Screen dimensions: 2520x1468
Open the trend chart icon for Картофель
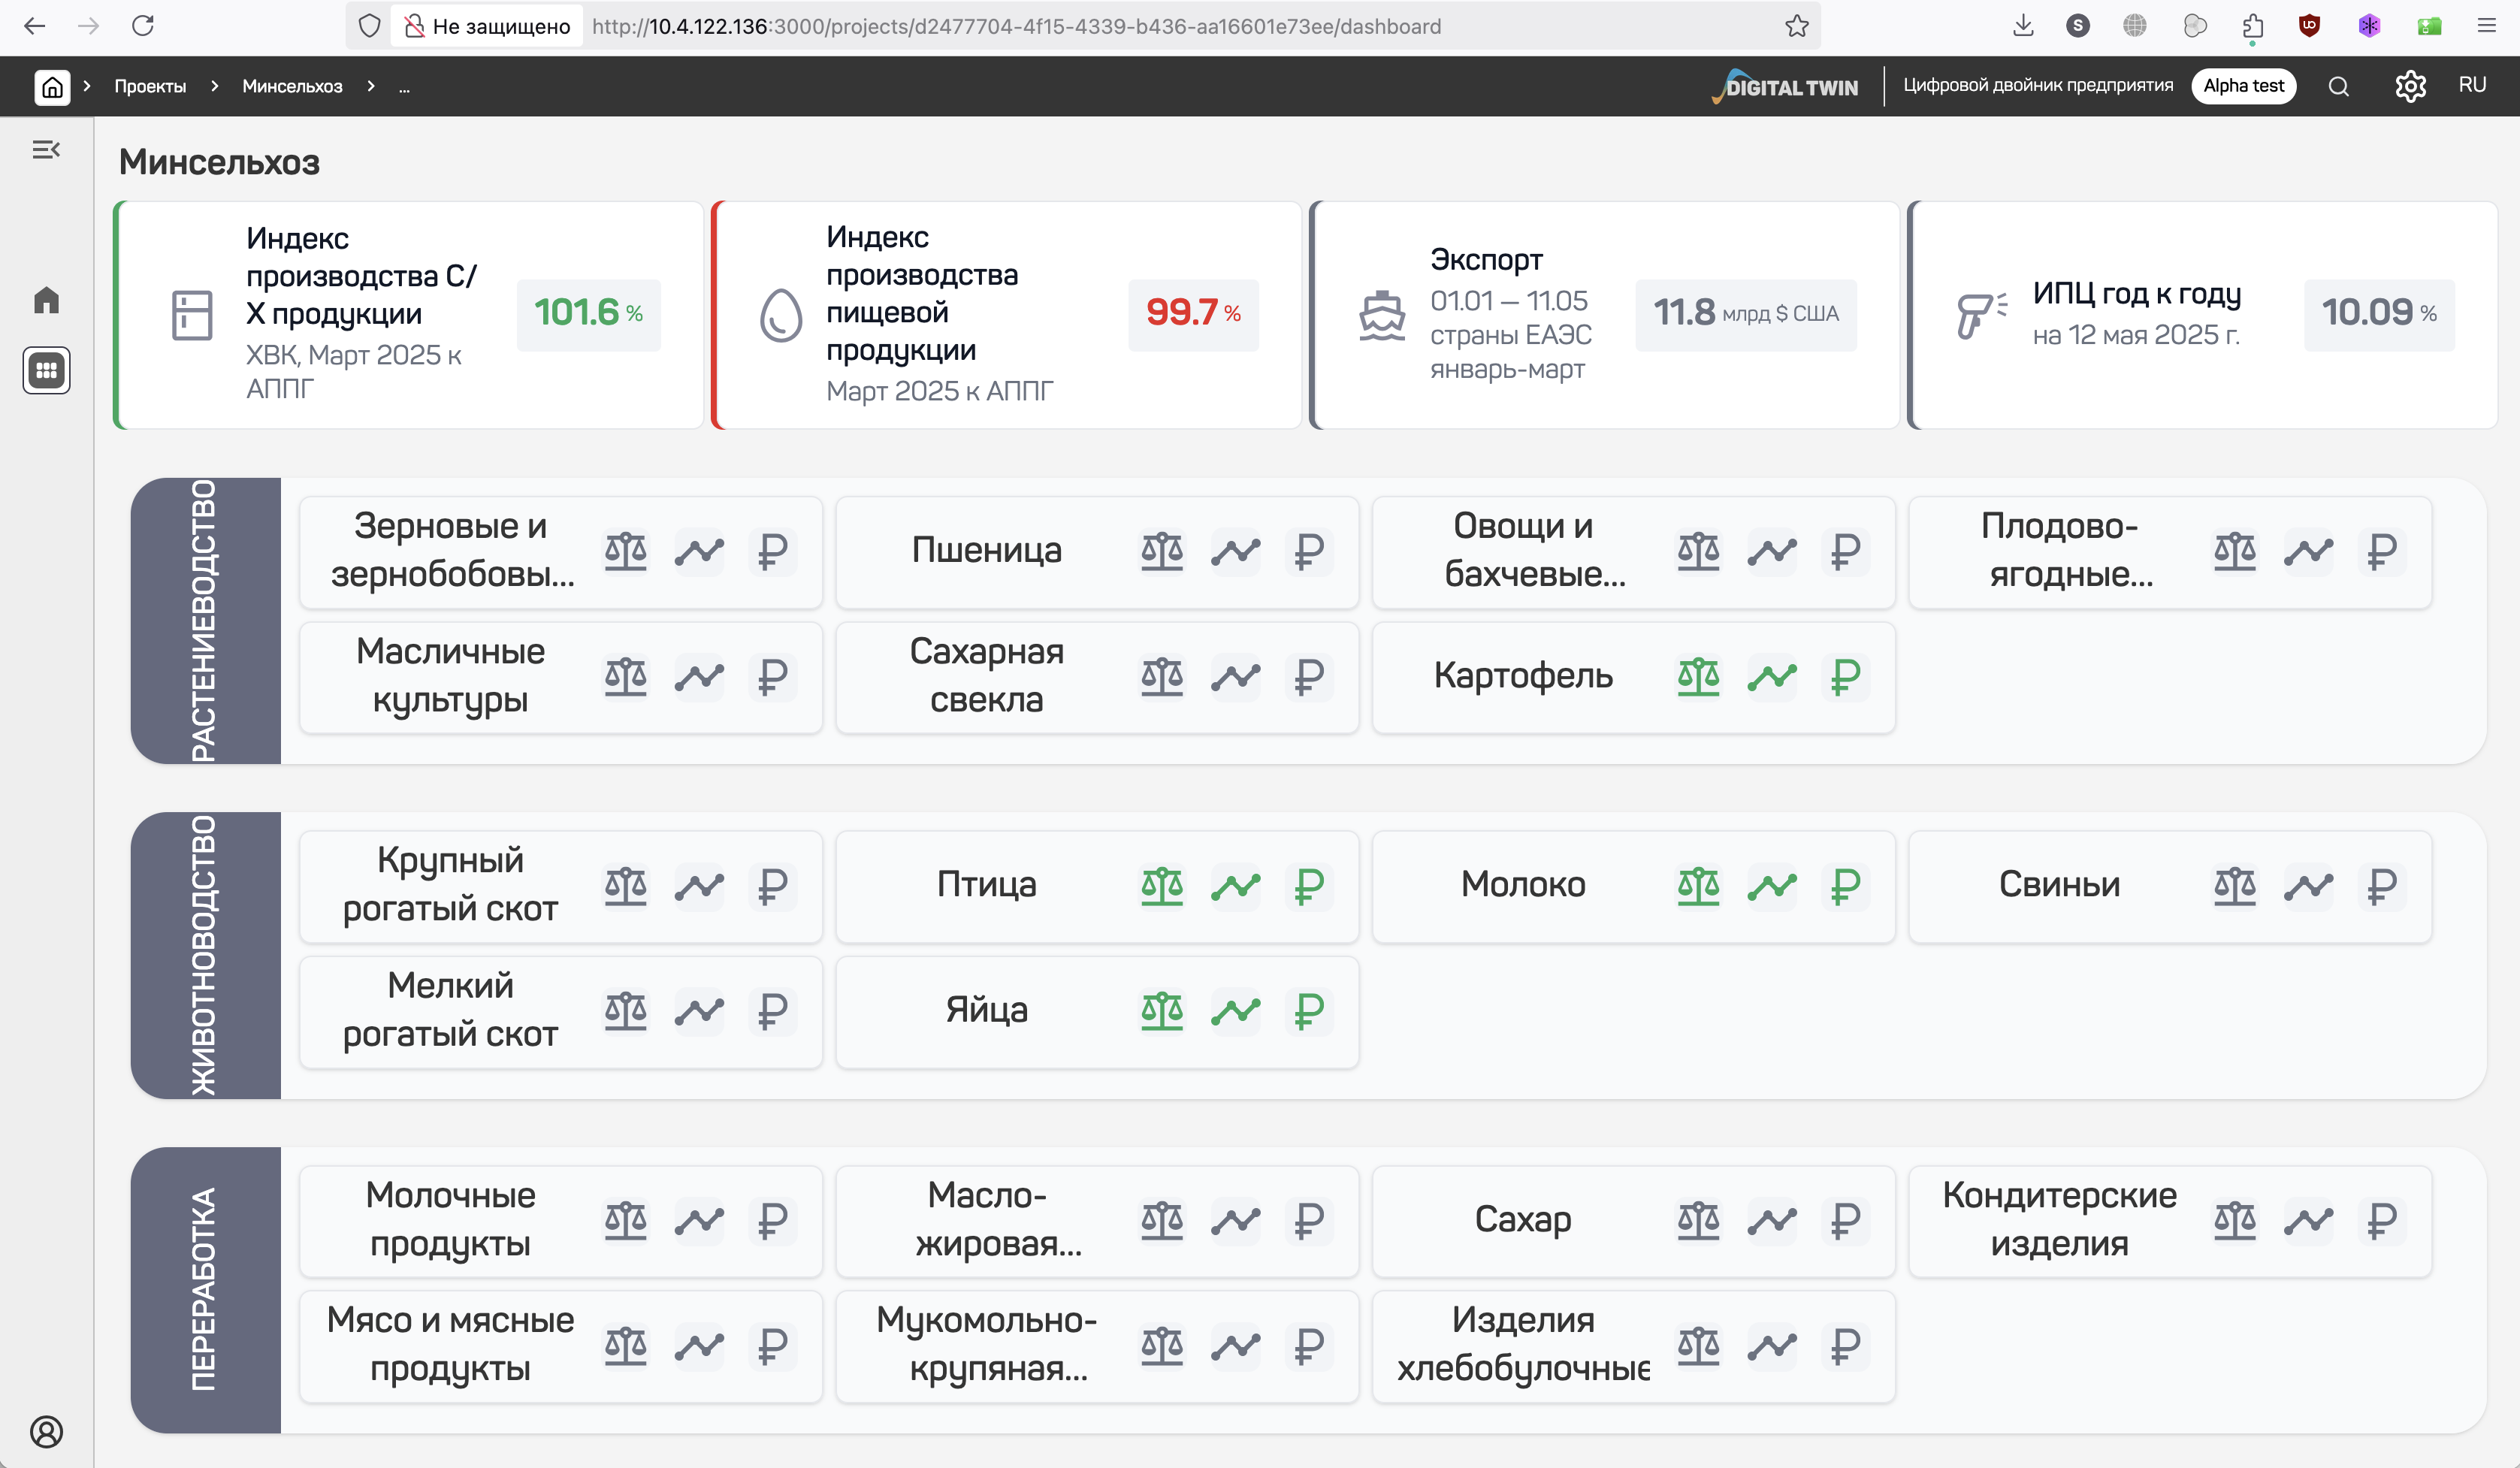coord(1772,677)
